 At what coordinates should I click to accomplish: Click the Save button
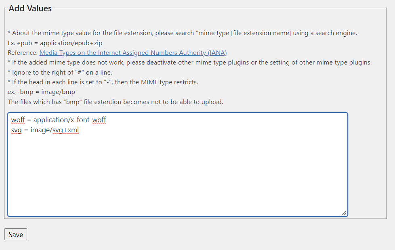click(15, 234)
